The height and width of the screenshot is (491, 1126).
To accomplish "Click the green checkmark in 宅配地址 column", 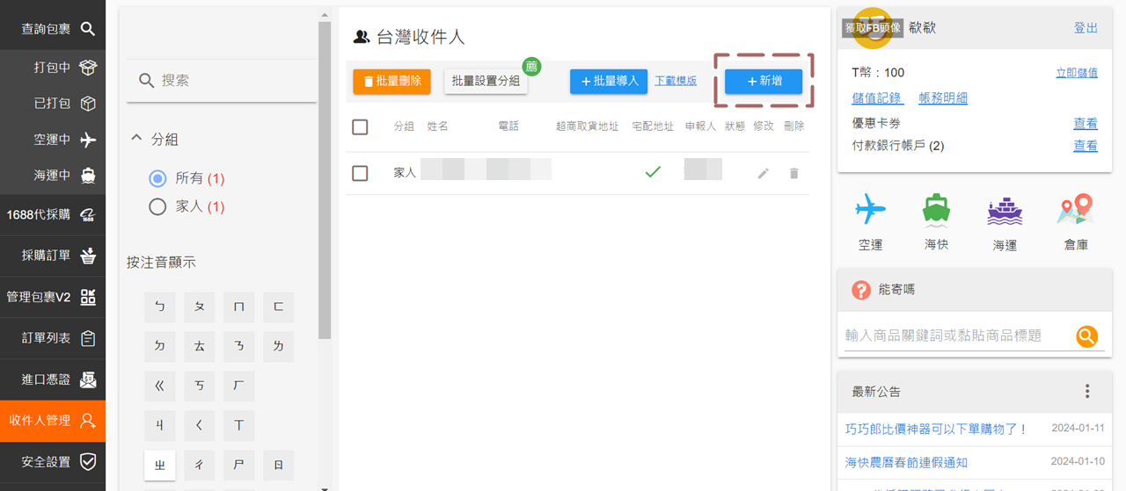I will 653,172.
